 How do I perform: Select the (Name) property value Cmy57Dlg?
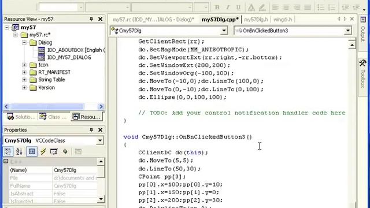click(x=75, y=170)
